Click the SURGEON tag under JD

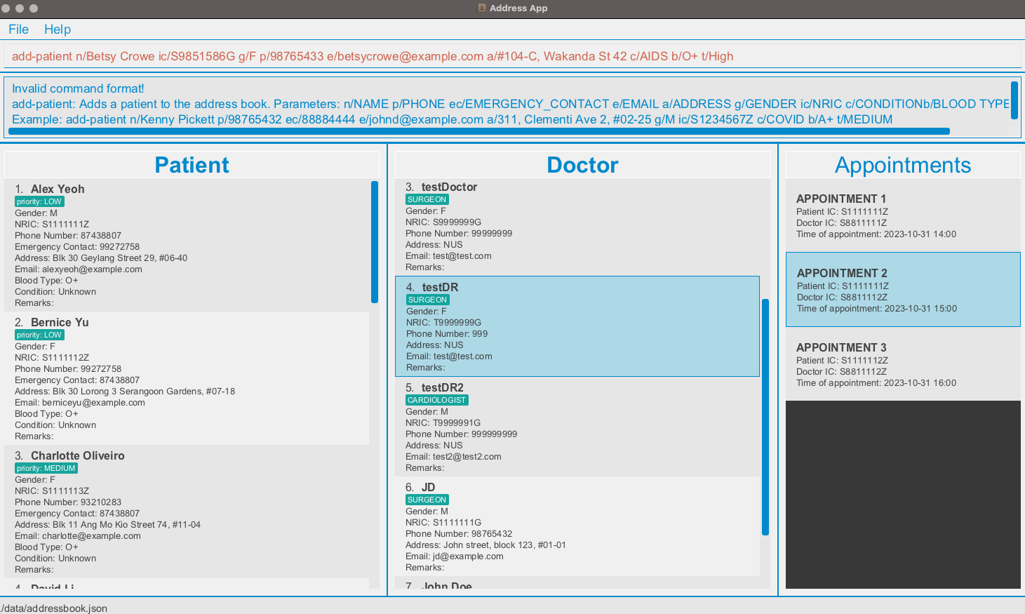(427, 500)
